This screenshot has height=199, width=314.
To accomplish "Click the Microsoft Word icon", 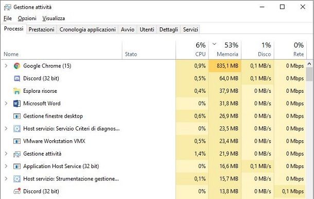I will click(x=17, y=104).
